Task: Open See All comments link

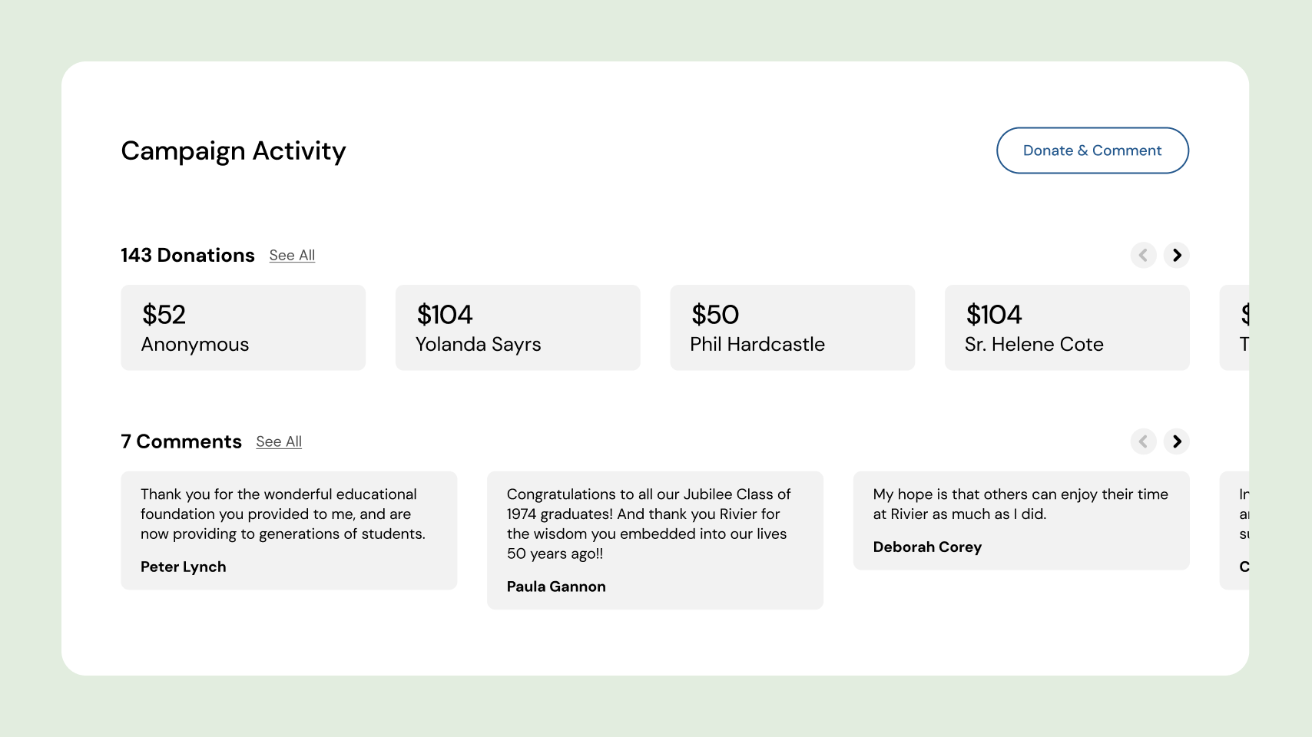Action: point(279,442)
